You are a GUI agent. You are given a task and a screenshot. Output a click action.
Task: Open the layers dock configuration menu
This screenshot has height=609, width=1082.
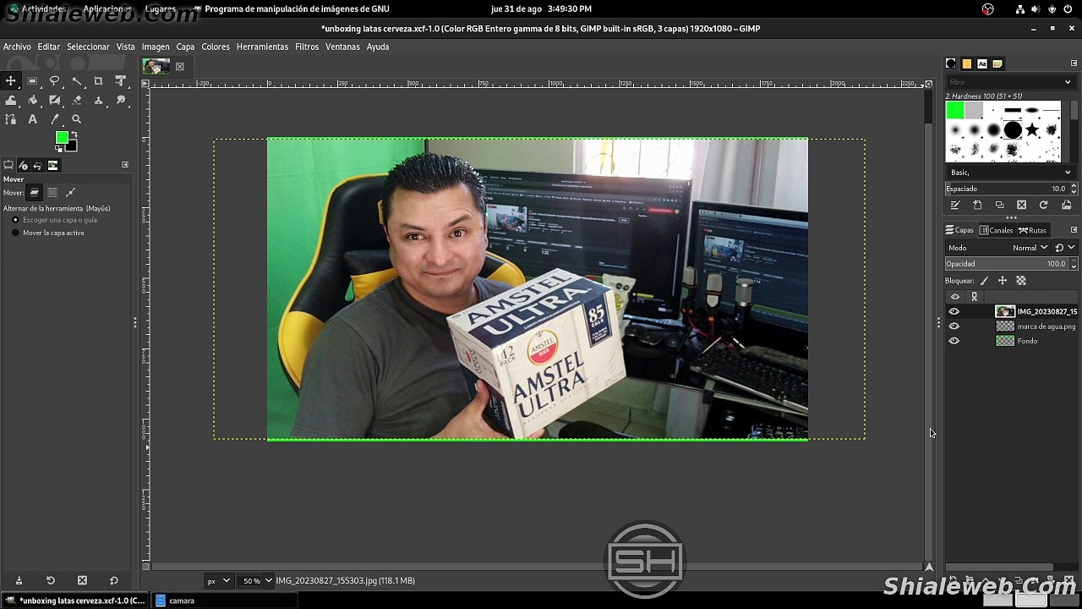[x=1074, y=230]
